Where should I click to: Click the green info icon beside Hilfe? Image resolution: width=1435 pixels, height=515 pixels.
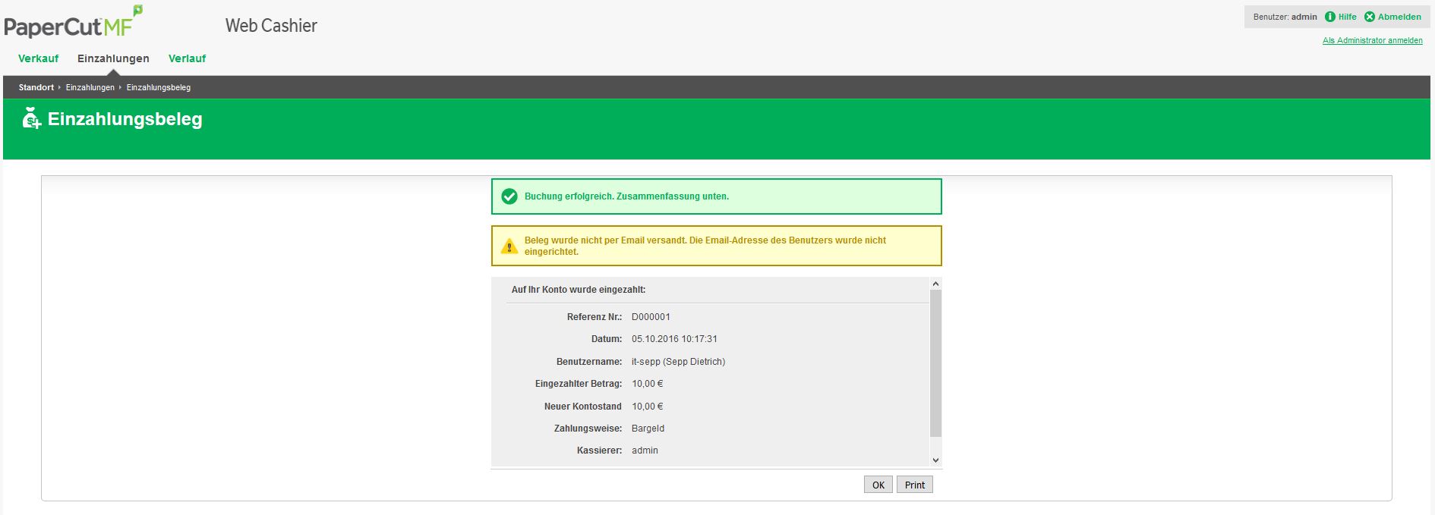[1329, 17]
